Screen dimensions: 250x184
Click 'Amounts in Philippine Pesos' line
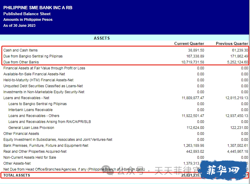(x=28, y=20)
